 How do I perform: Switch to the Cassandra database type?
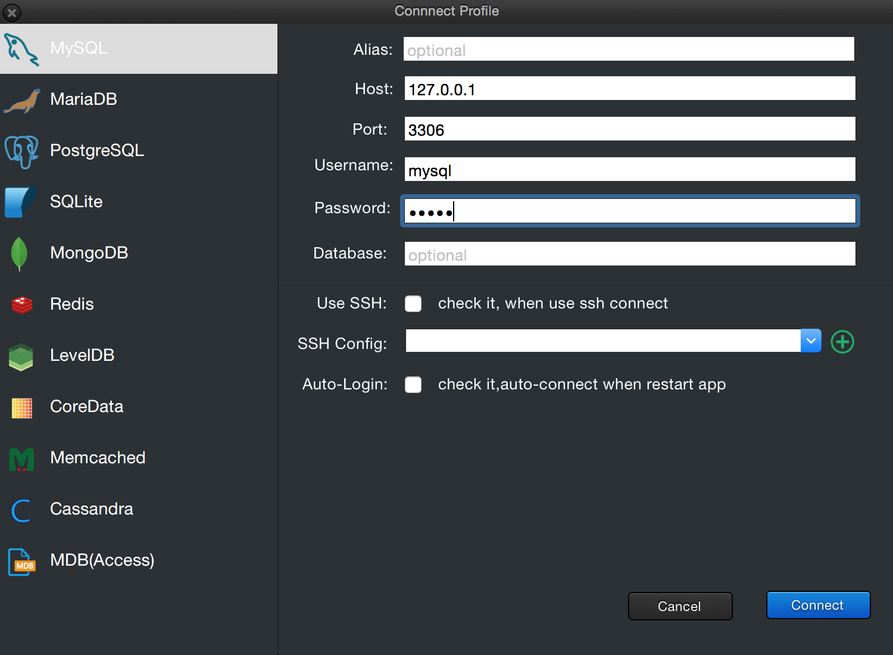(92, 509)
